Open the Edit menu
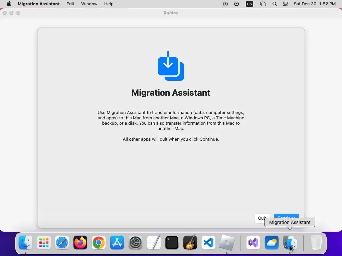This screenshot has height=256, width=342. 70,4
